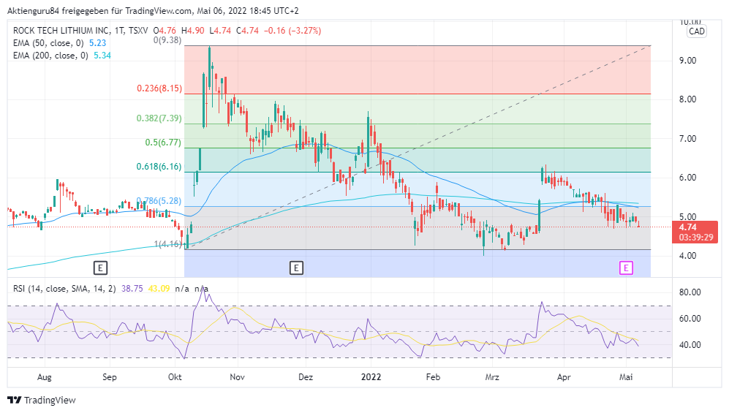Select the 0.618(6.16) Fibonacci level label

click(159, 167)
